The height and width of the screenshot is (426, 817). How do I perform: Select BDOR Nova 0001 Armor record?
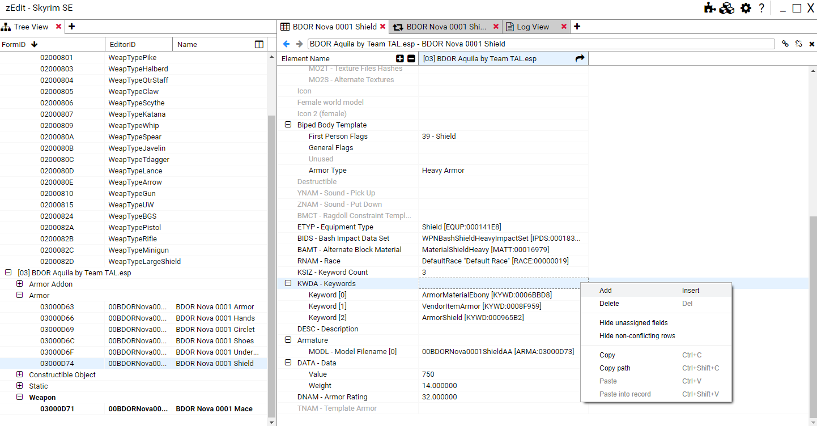click(x=134, y=306)
